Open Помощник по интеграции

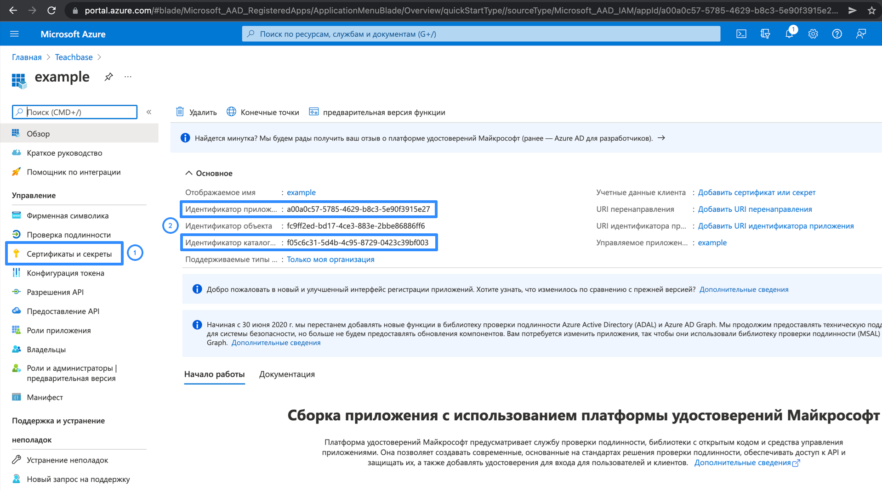tap(74, 172)
